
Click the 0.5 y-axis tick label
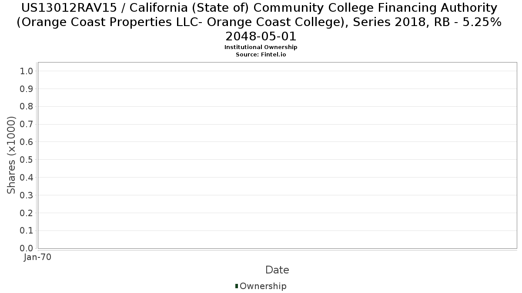coord(27,160)
